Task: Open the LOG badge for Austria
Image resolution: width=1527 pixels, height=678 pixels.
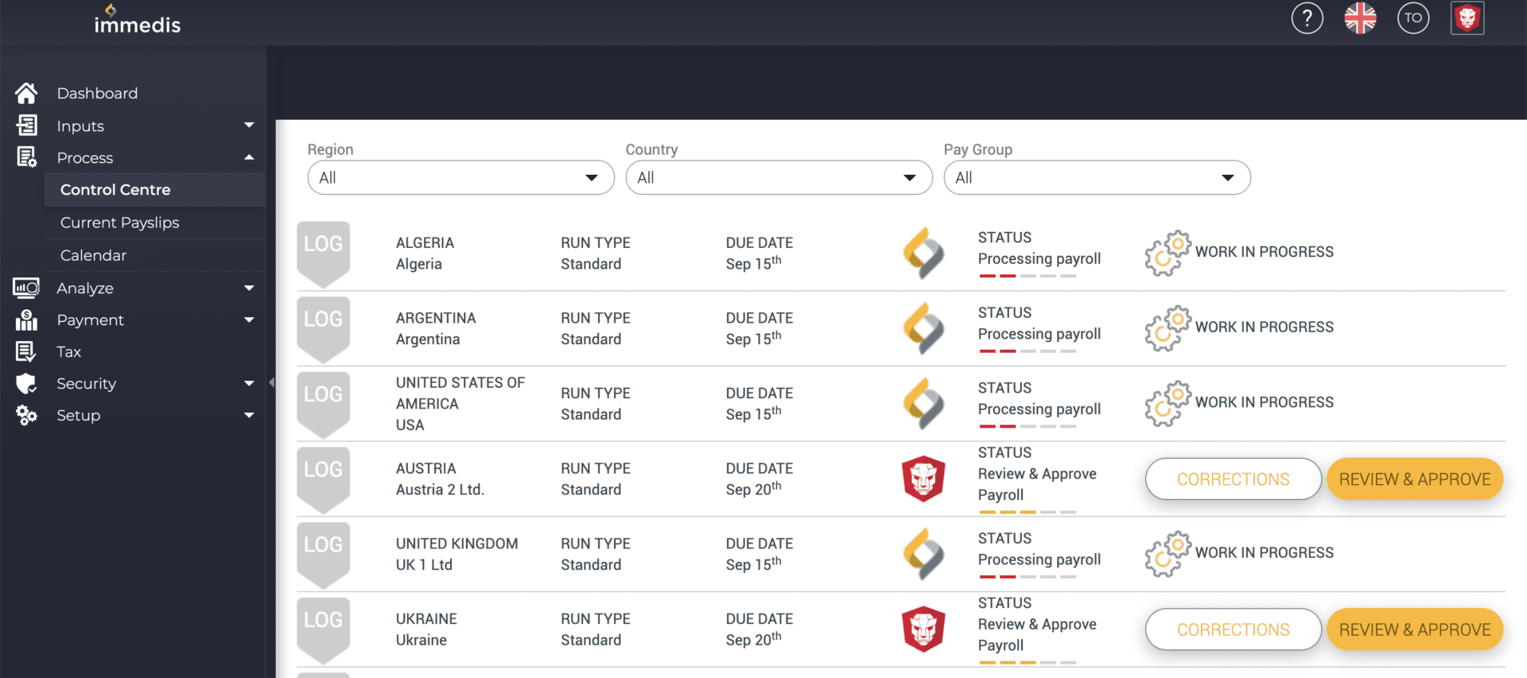Action: tap(323, 477)
